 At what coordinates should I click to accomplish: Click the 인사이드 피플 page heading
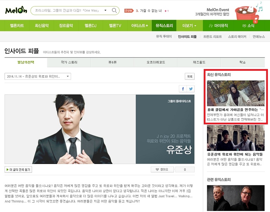pos(22,51)
